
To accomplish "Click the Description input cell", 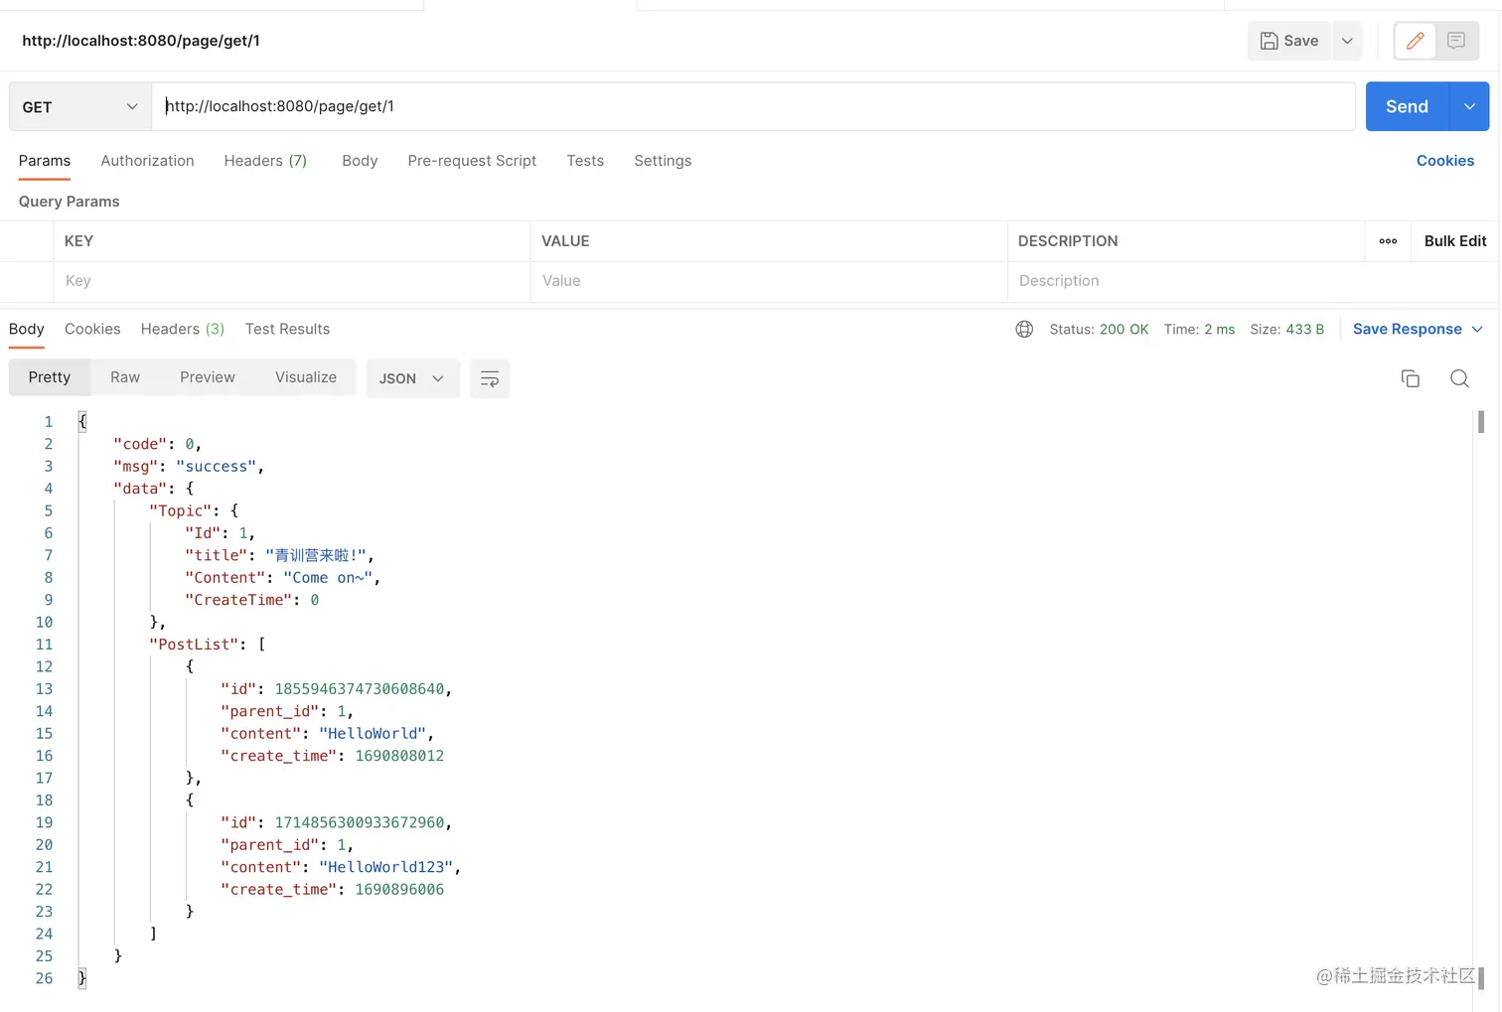I will [1252, 281].
